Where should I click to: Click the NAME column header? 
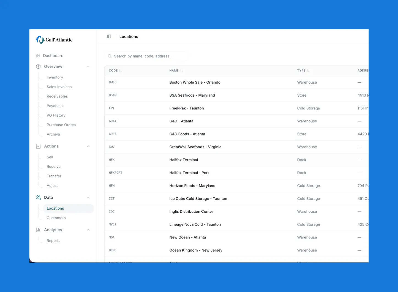(x=174, y=71)
